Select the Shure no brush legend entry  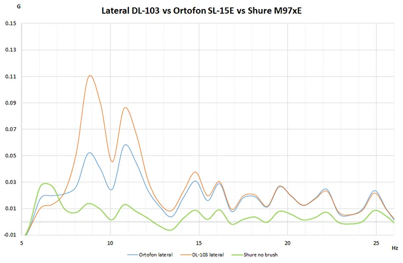click(255, 255)
